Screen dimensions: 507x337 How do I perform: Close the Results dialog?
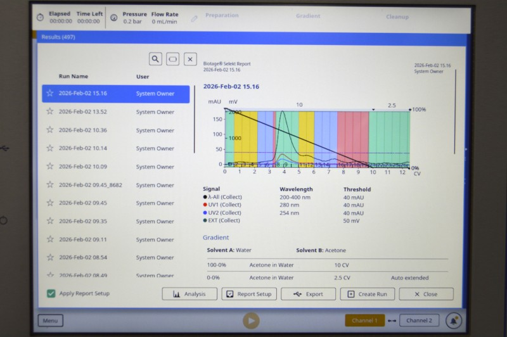tap(426, 294)
